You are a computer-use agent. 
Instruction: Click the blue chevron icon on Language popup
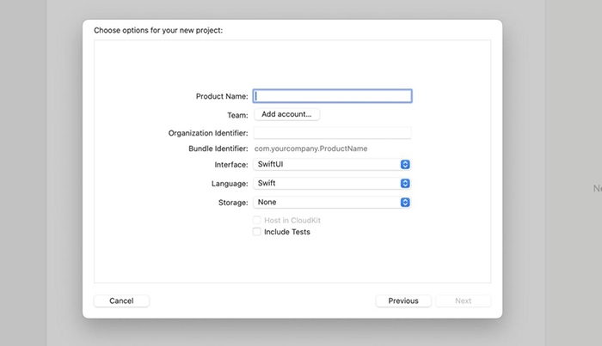(x=406, y=183)
